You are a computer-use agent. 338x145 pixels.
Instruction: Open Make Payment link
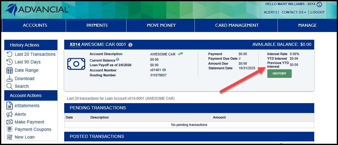click(30, 122)
